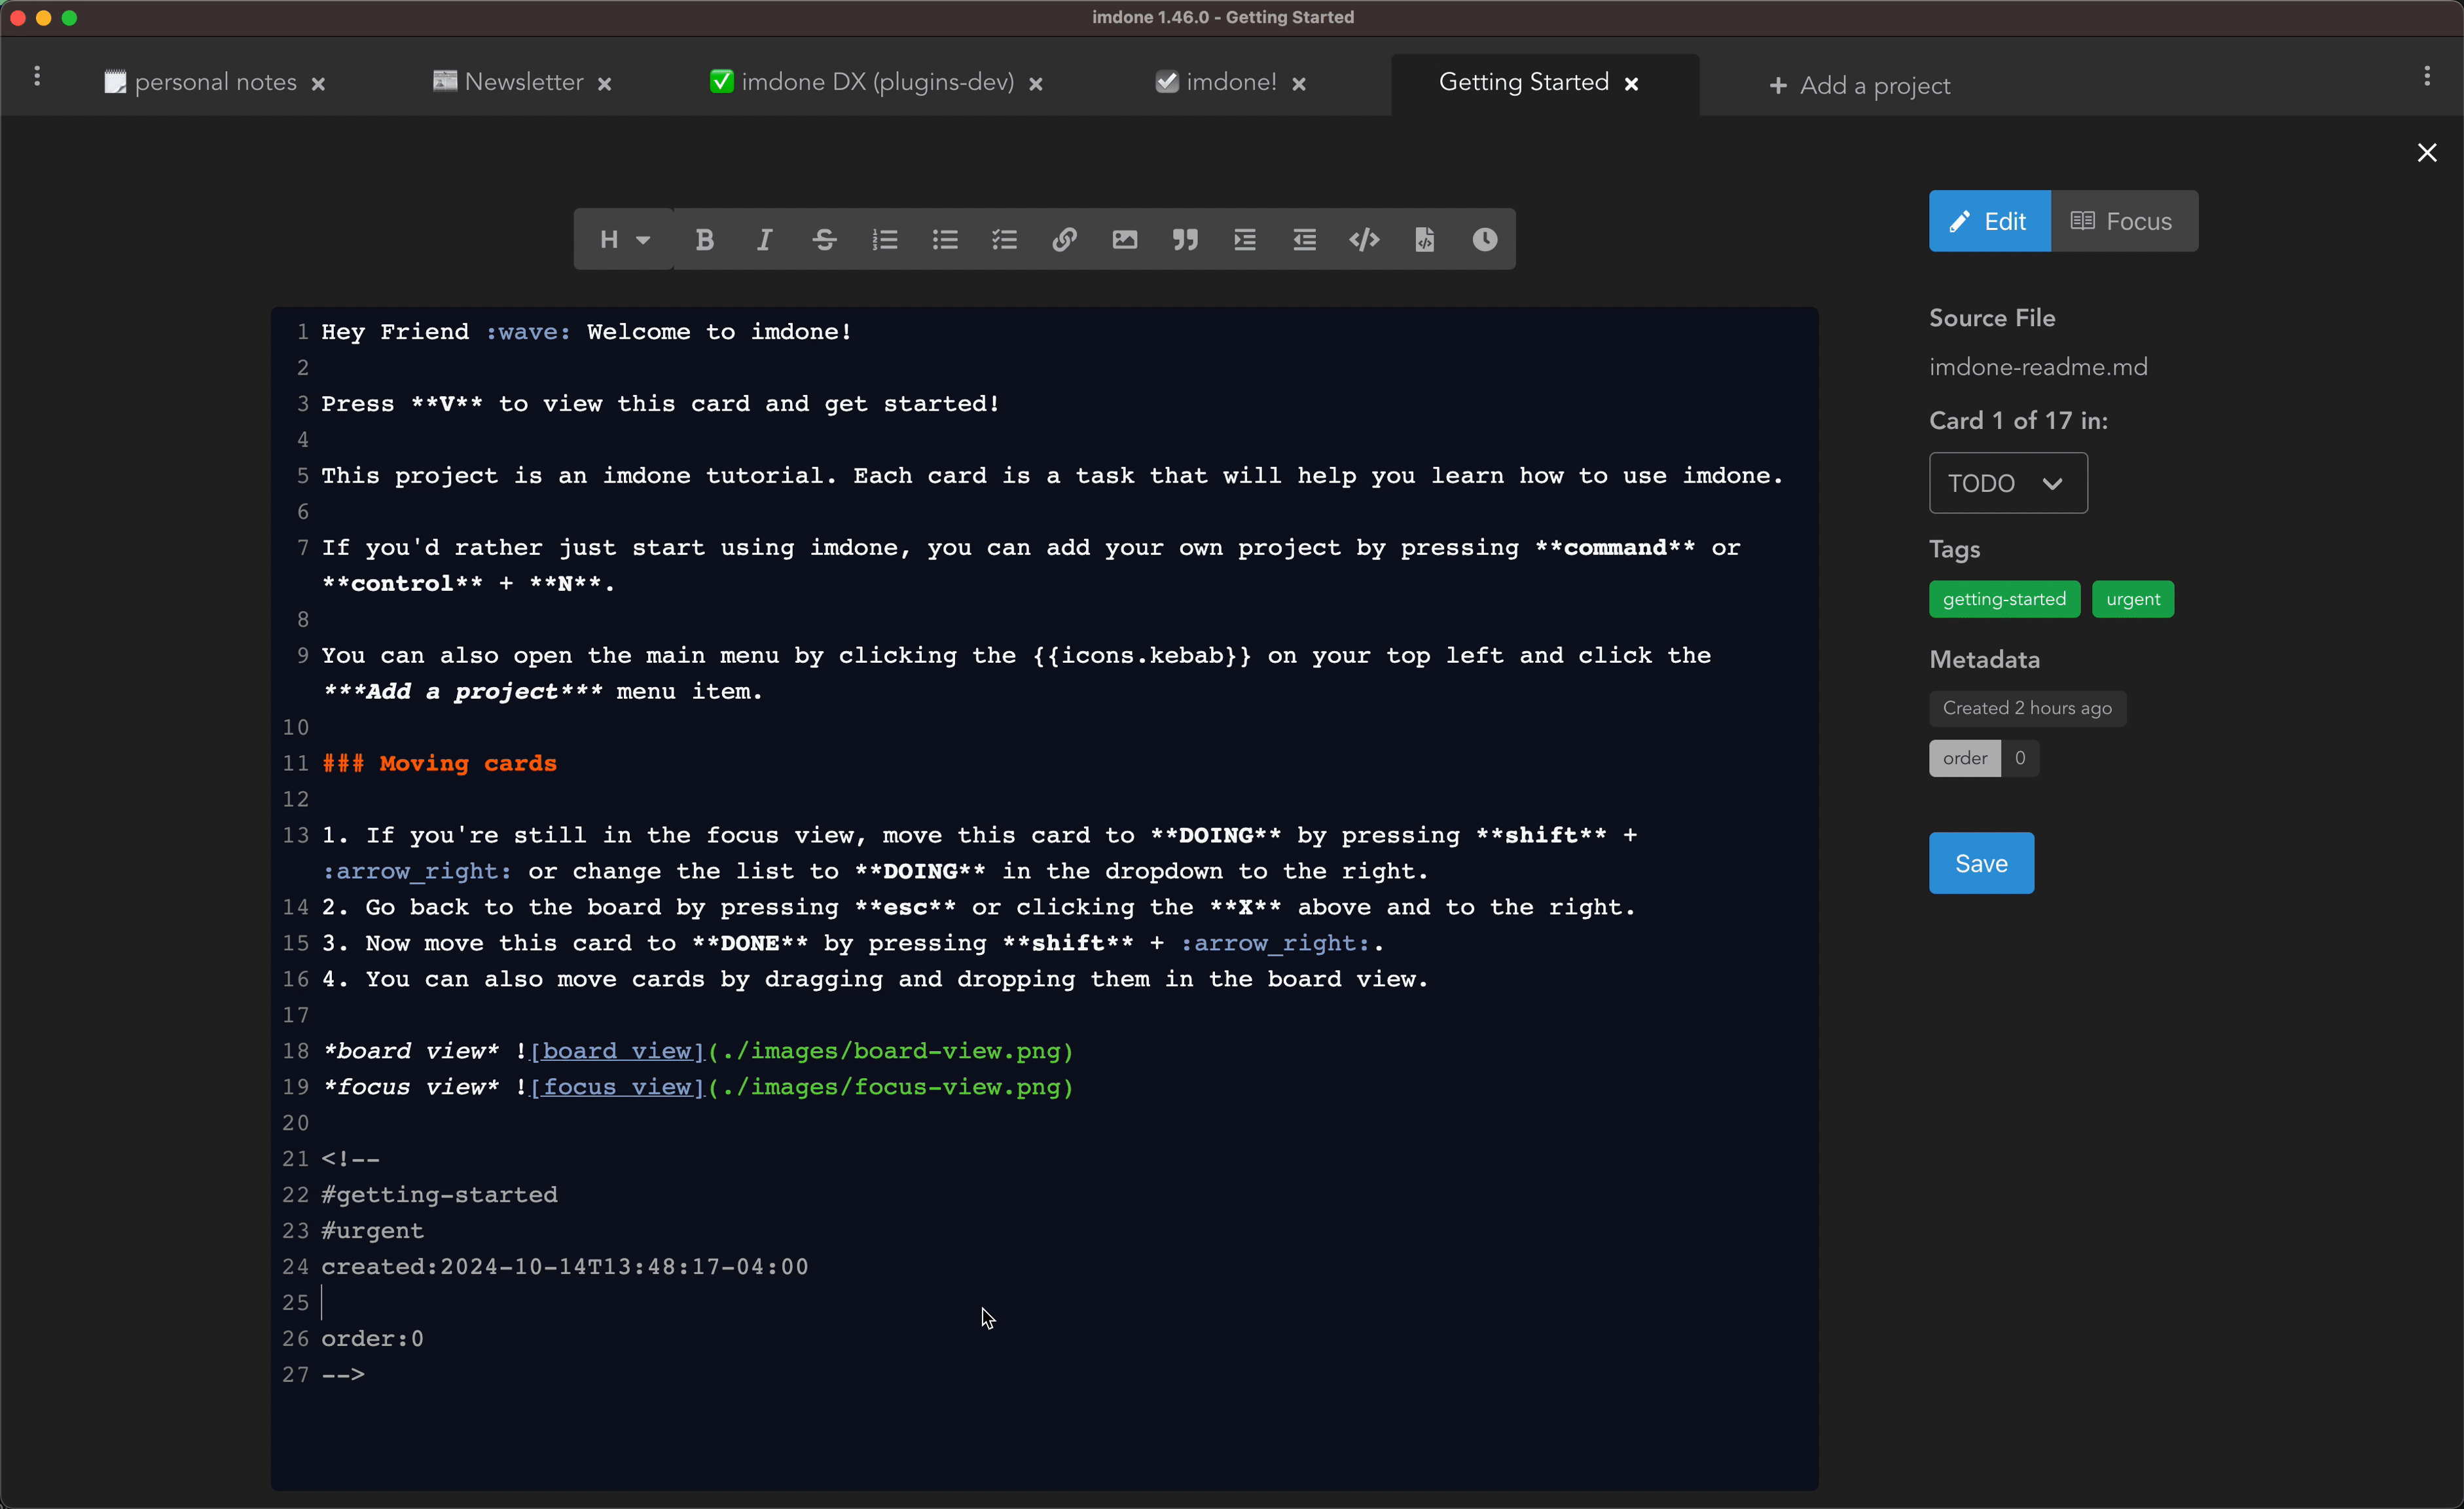Click the :wave: emoji code
This screenshot has height=1509, width=2464.
(x=528, y=332)
